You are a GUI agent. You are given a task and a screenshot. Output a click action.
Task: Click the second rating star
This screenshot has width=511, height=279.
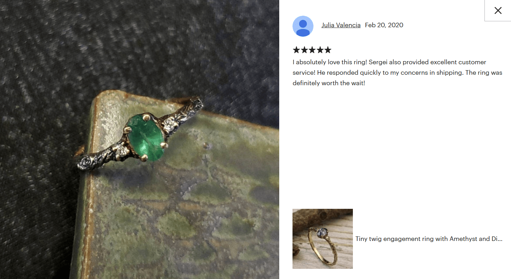pyautogui.click(x=304, y=50)
